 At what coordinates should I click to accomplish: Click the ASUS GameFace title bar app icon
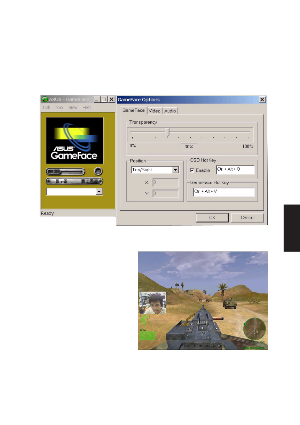(x=45, y=99)
